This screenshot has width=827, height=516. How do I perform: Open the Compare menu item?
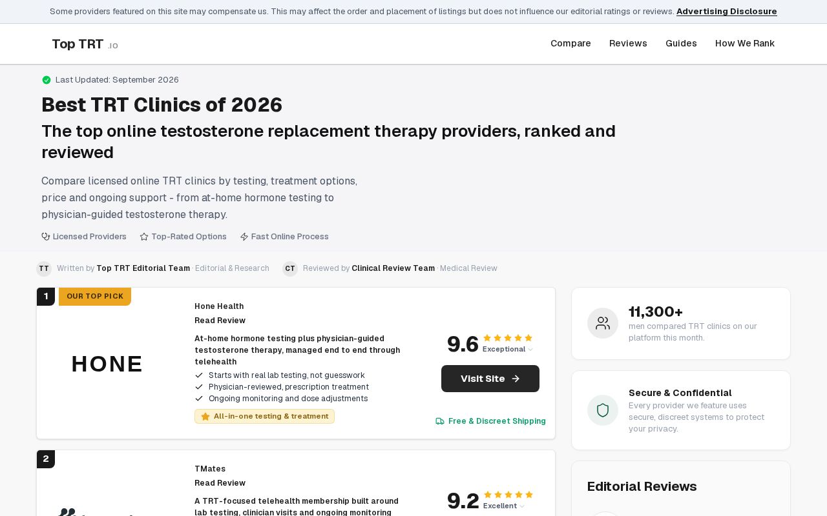[571, 44]
